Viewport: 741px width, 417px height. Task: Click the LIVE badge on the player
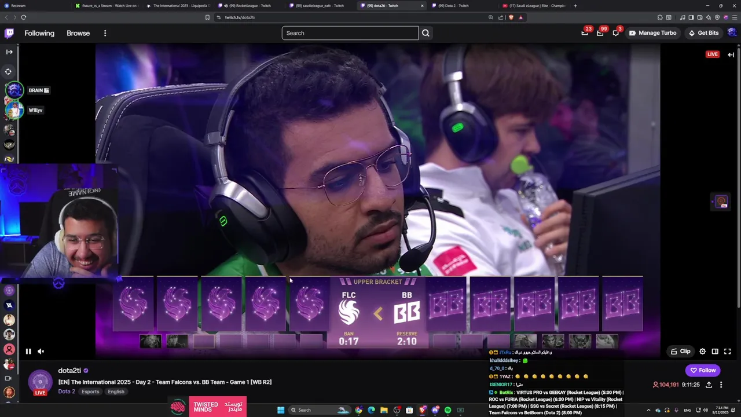[713, 54]
